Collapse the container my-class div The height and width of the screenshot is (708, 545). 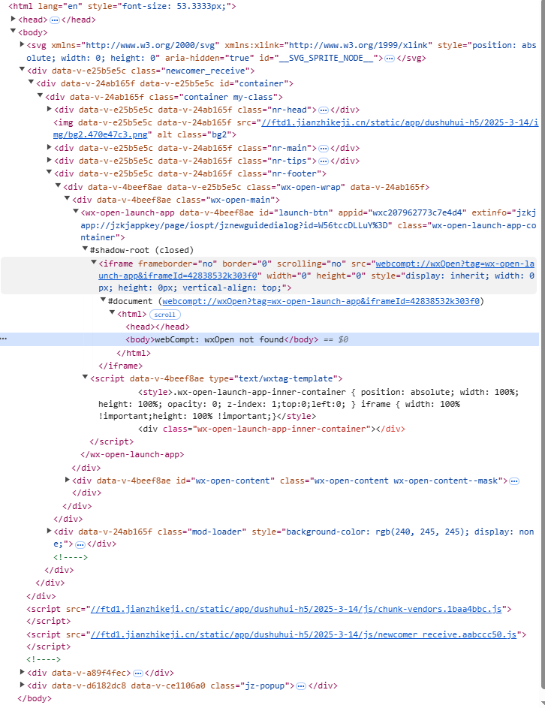[x=41, y=95]
